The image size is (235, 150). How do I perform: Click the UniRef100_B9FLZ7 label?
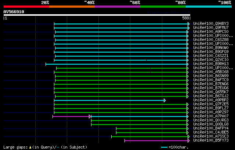pyautogui.click(x=211, y=108)
